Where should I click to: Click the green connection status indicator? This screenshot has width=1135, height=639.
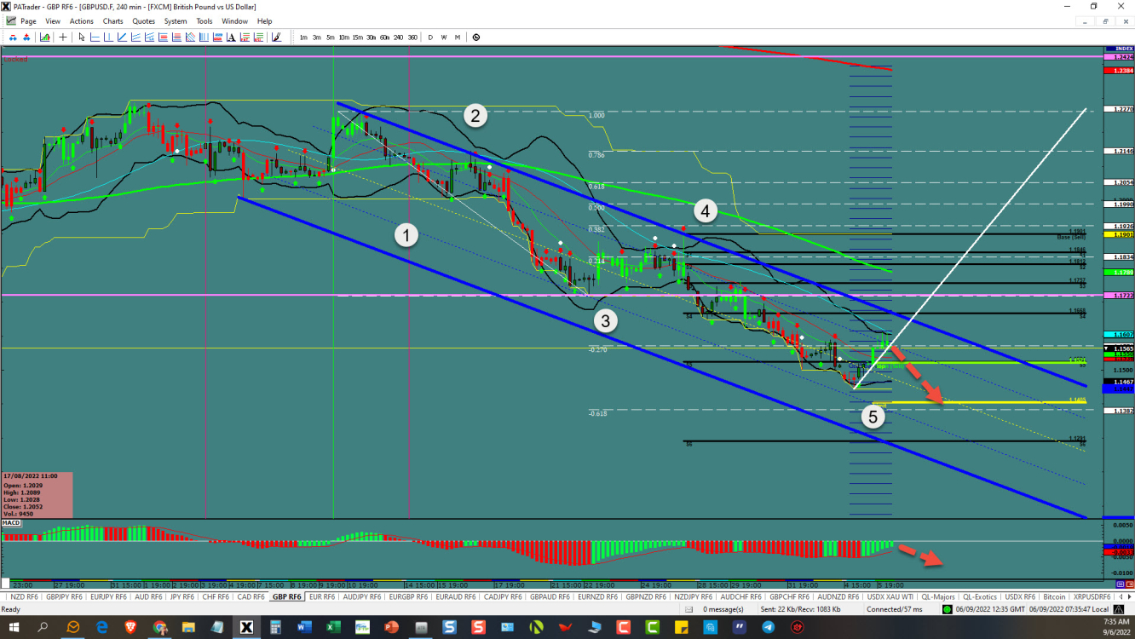947,609
